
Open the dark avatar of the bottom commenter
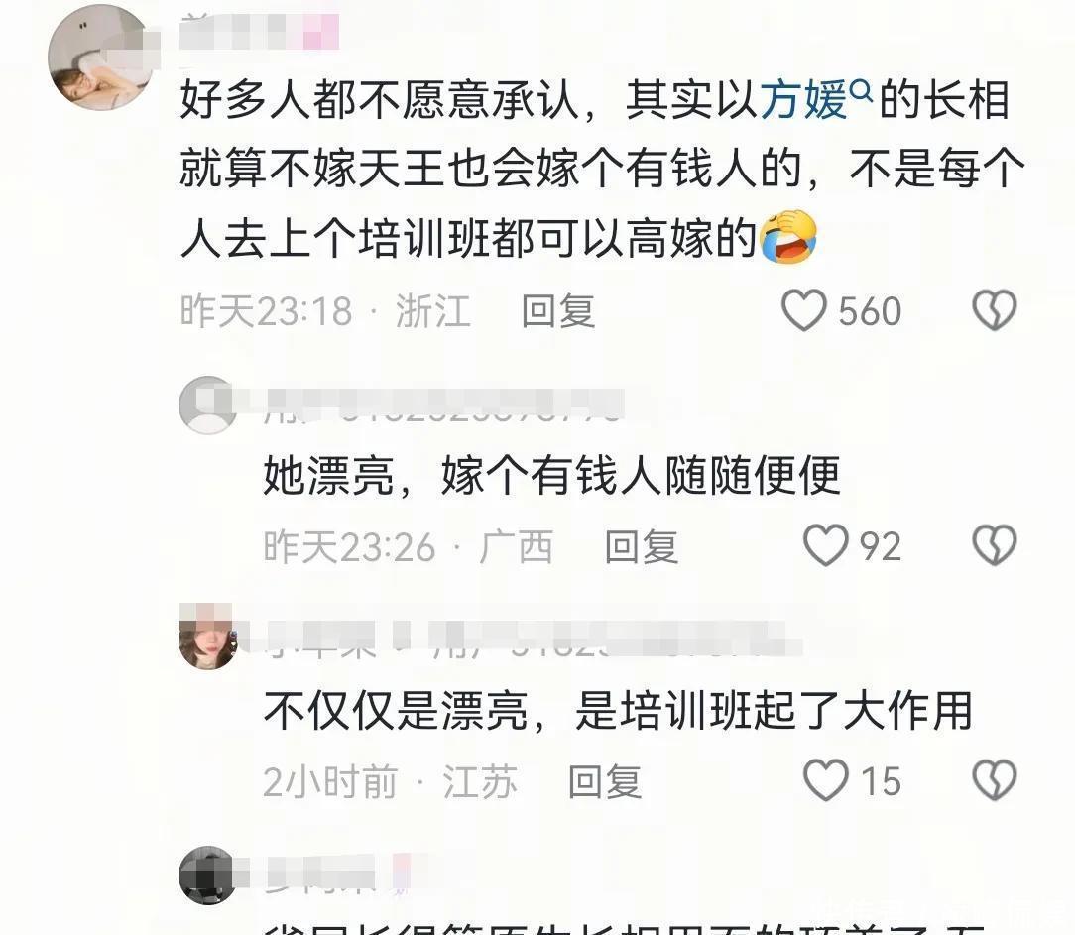pos(207,876)
